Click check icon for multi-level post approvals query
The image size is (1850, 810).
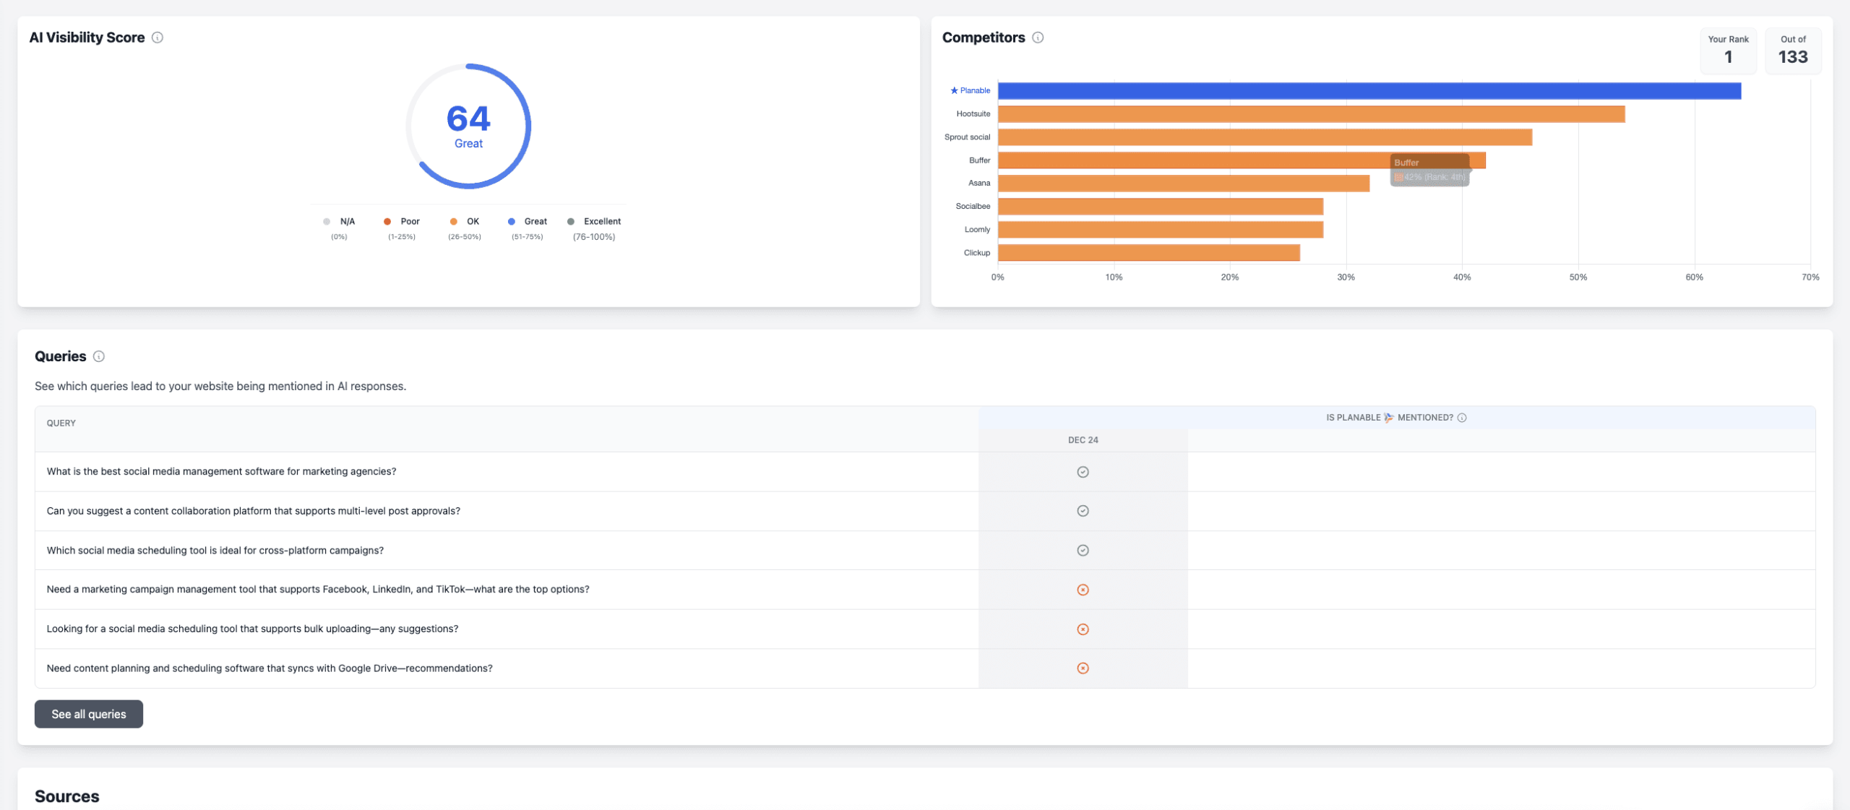point(1083,511)
